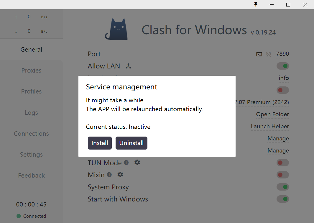This screenshot has width=314, height=223.
Task: Click the version label v 0.19.24
Action: coord(263,32)
